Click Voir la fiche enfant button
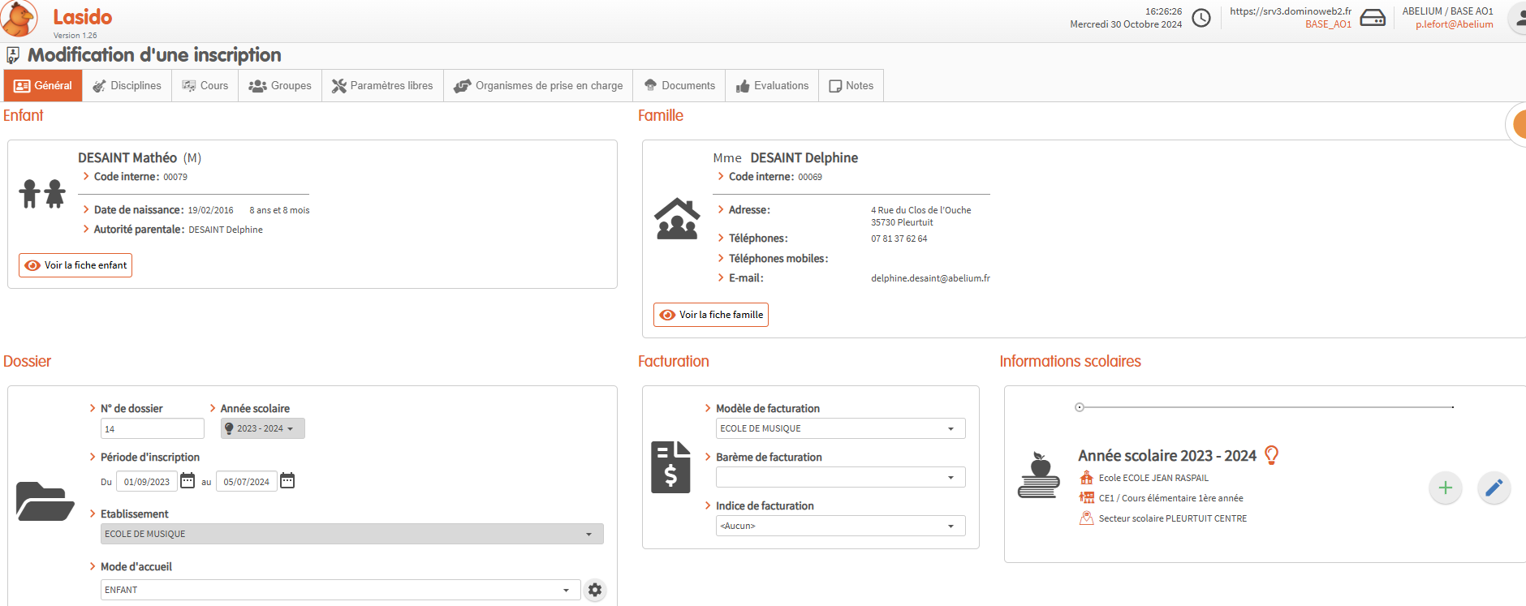1526x606 pixels. point(75,265)
